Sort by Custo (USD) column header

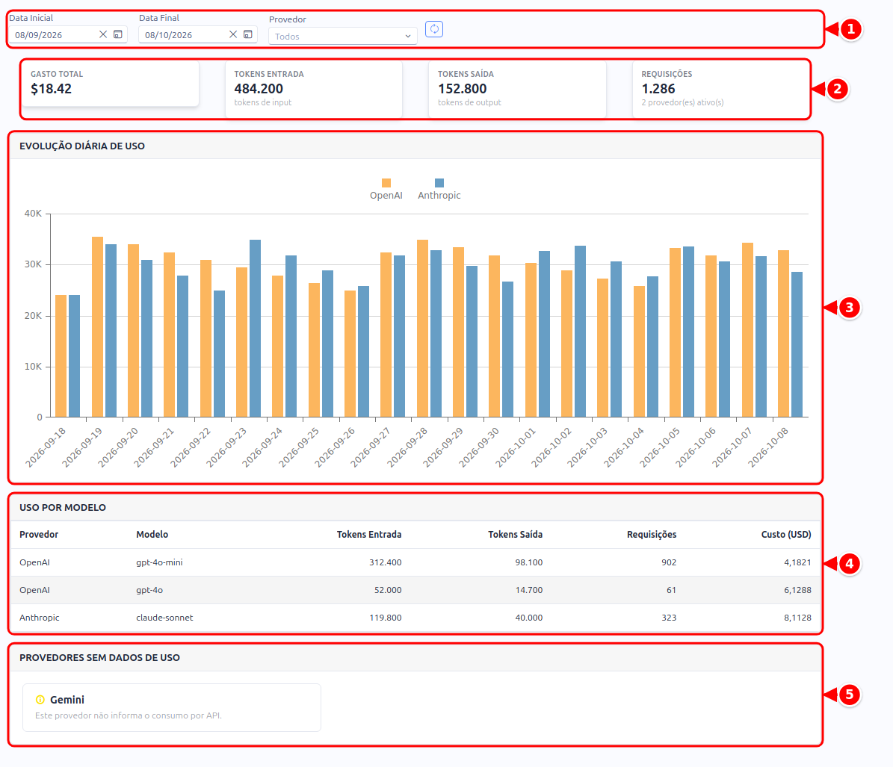point(786,534)
